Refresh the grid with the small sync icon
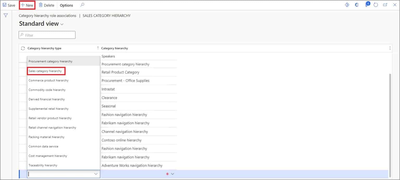The height and width of the screenshot is (180, 400). coord(23,48)
